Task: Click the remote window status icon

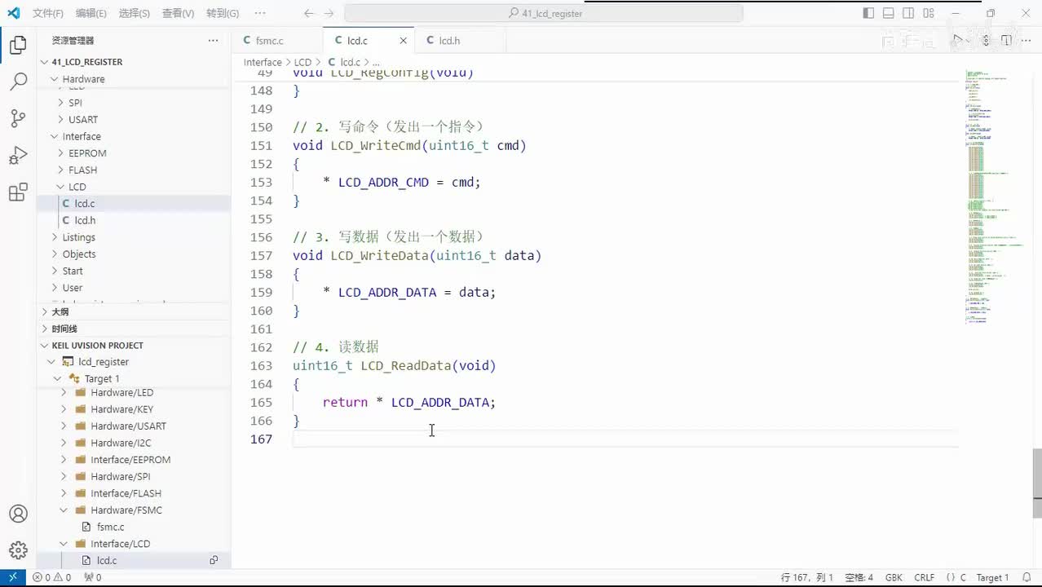Action: pyautogui.click(x=13, y=577)
